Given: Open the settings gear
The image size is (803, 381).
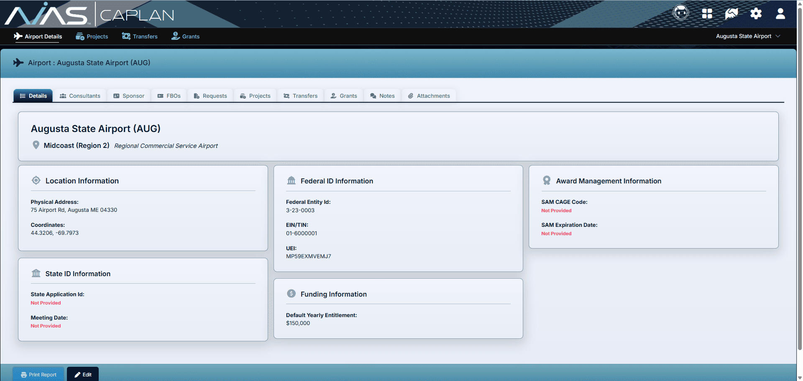Looking at the screenshot, I should (756, 14).
